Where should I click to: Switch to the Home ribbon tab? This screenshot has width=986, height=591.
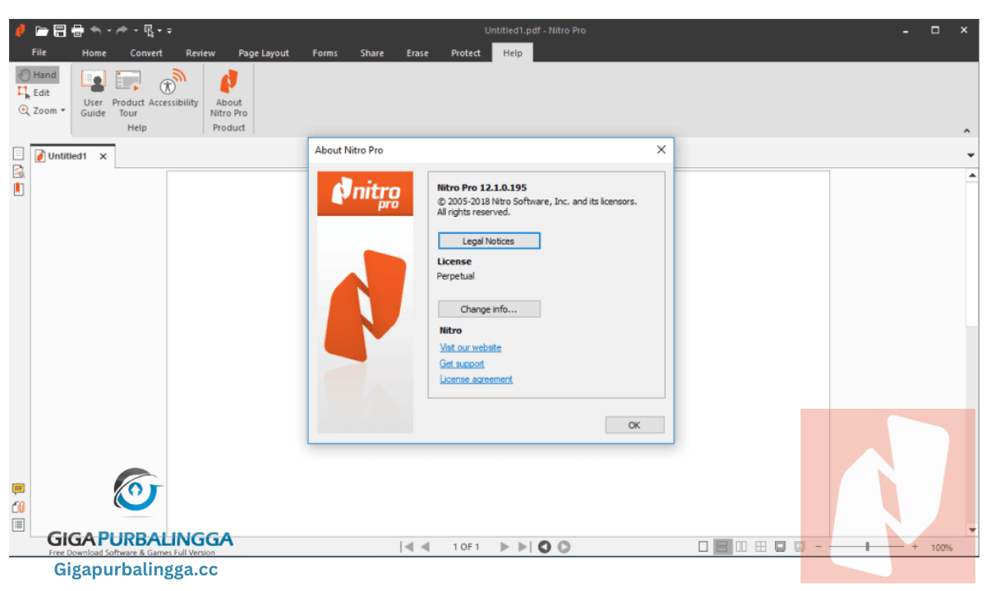pos(94,53)
